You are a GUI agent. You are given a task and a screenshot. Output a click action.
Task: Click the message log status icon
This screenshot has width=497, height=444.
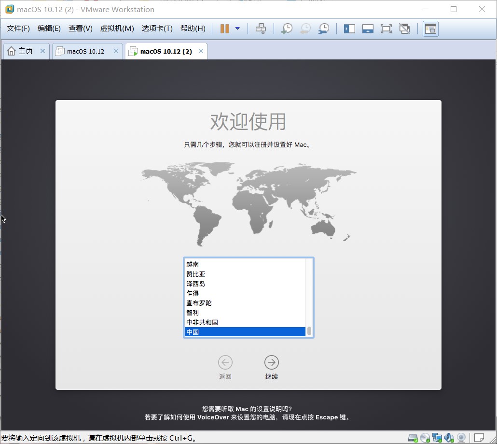point(479,438)
